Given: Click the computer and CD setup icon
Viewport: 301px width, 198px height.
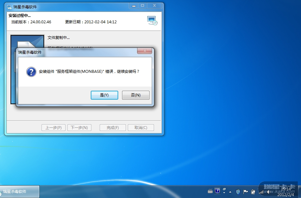Looking at the screenshot, I should point(152,20).
